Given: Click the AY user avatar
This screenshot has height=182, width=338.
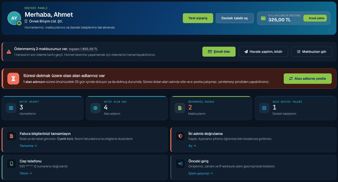Looking at the screenshot, I should 14,18.
